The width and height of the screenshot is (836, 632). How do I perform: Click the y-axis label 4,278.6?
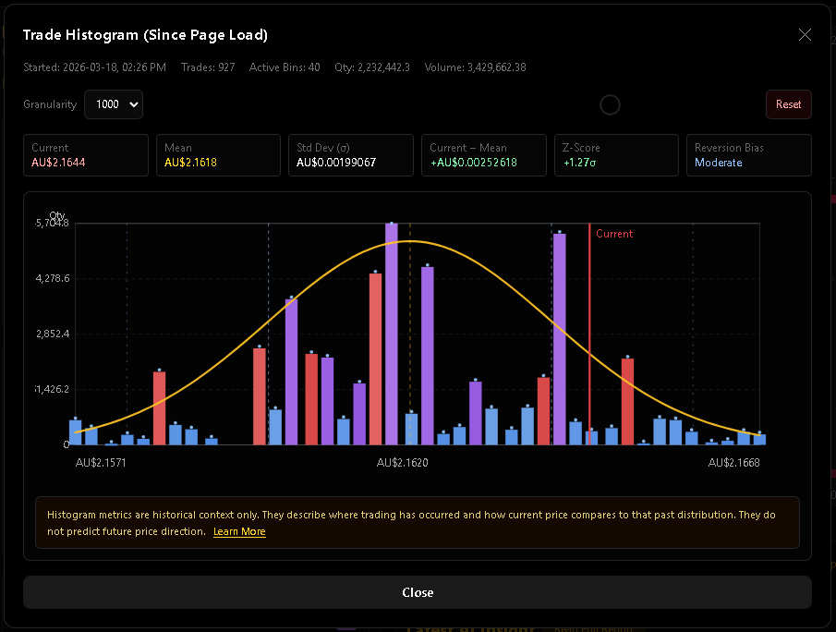click(53, 278)
